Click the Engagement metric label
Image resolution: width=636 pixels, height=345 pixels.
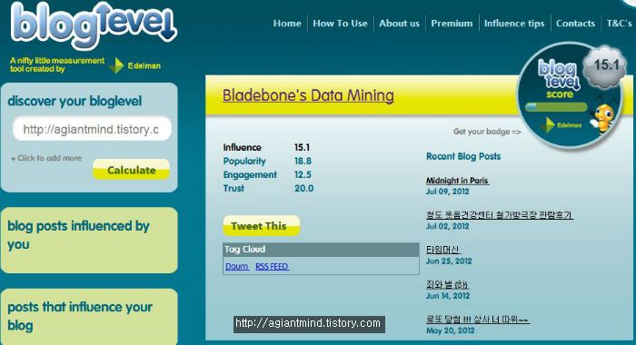[x=250, y=174]
